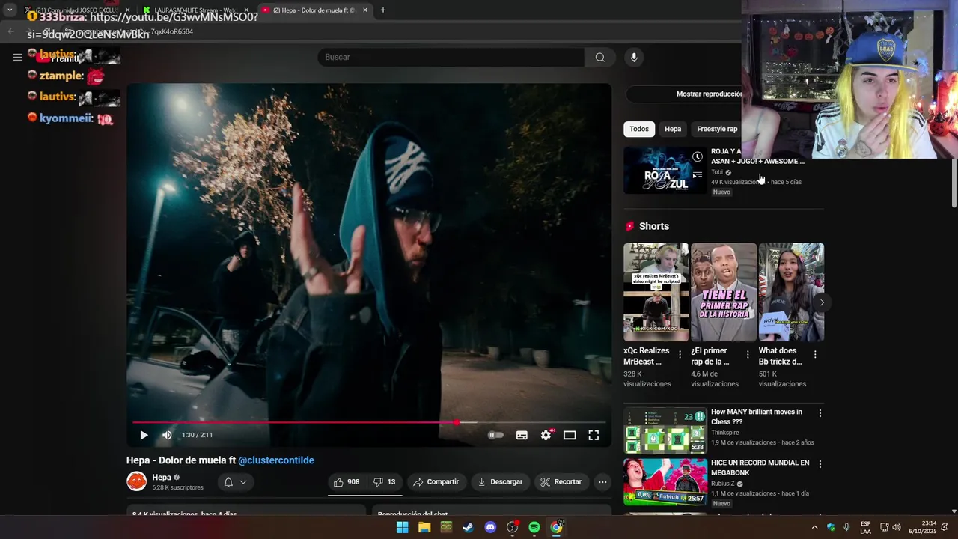
Task: Click inside the Buscar search field
Action: click(x=451, y=57)
